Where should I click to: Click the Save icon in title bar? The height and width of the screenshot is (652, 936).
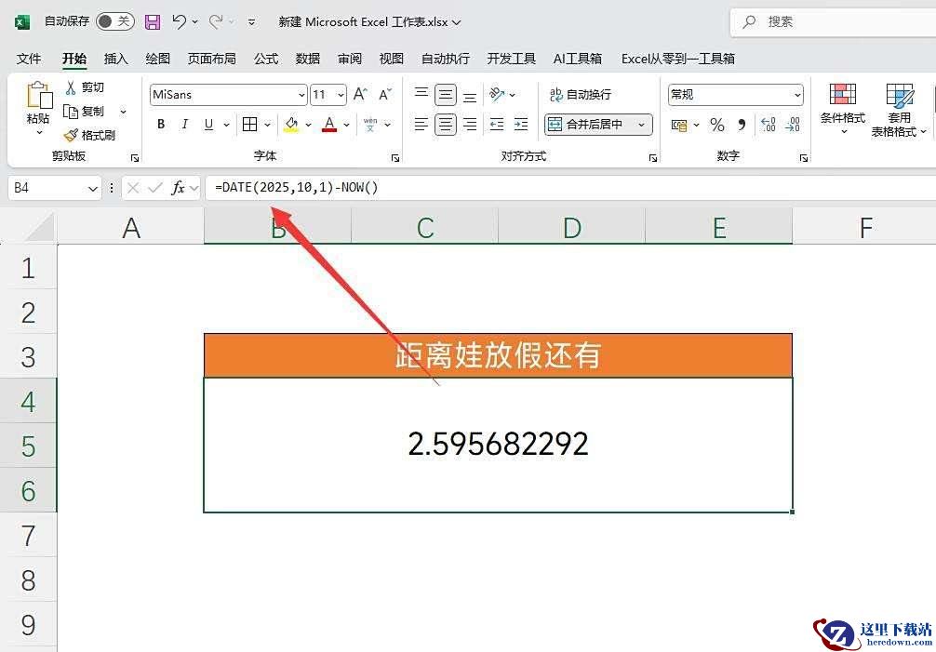coord(153,21)
